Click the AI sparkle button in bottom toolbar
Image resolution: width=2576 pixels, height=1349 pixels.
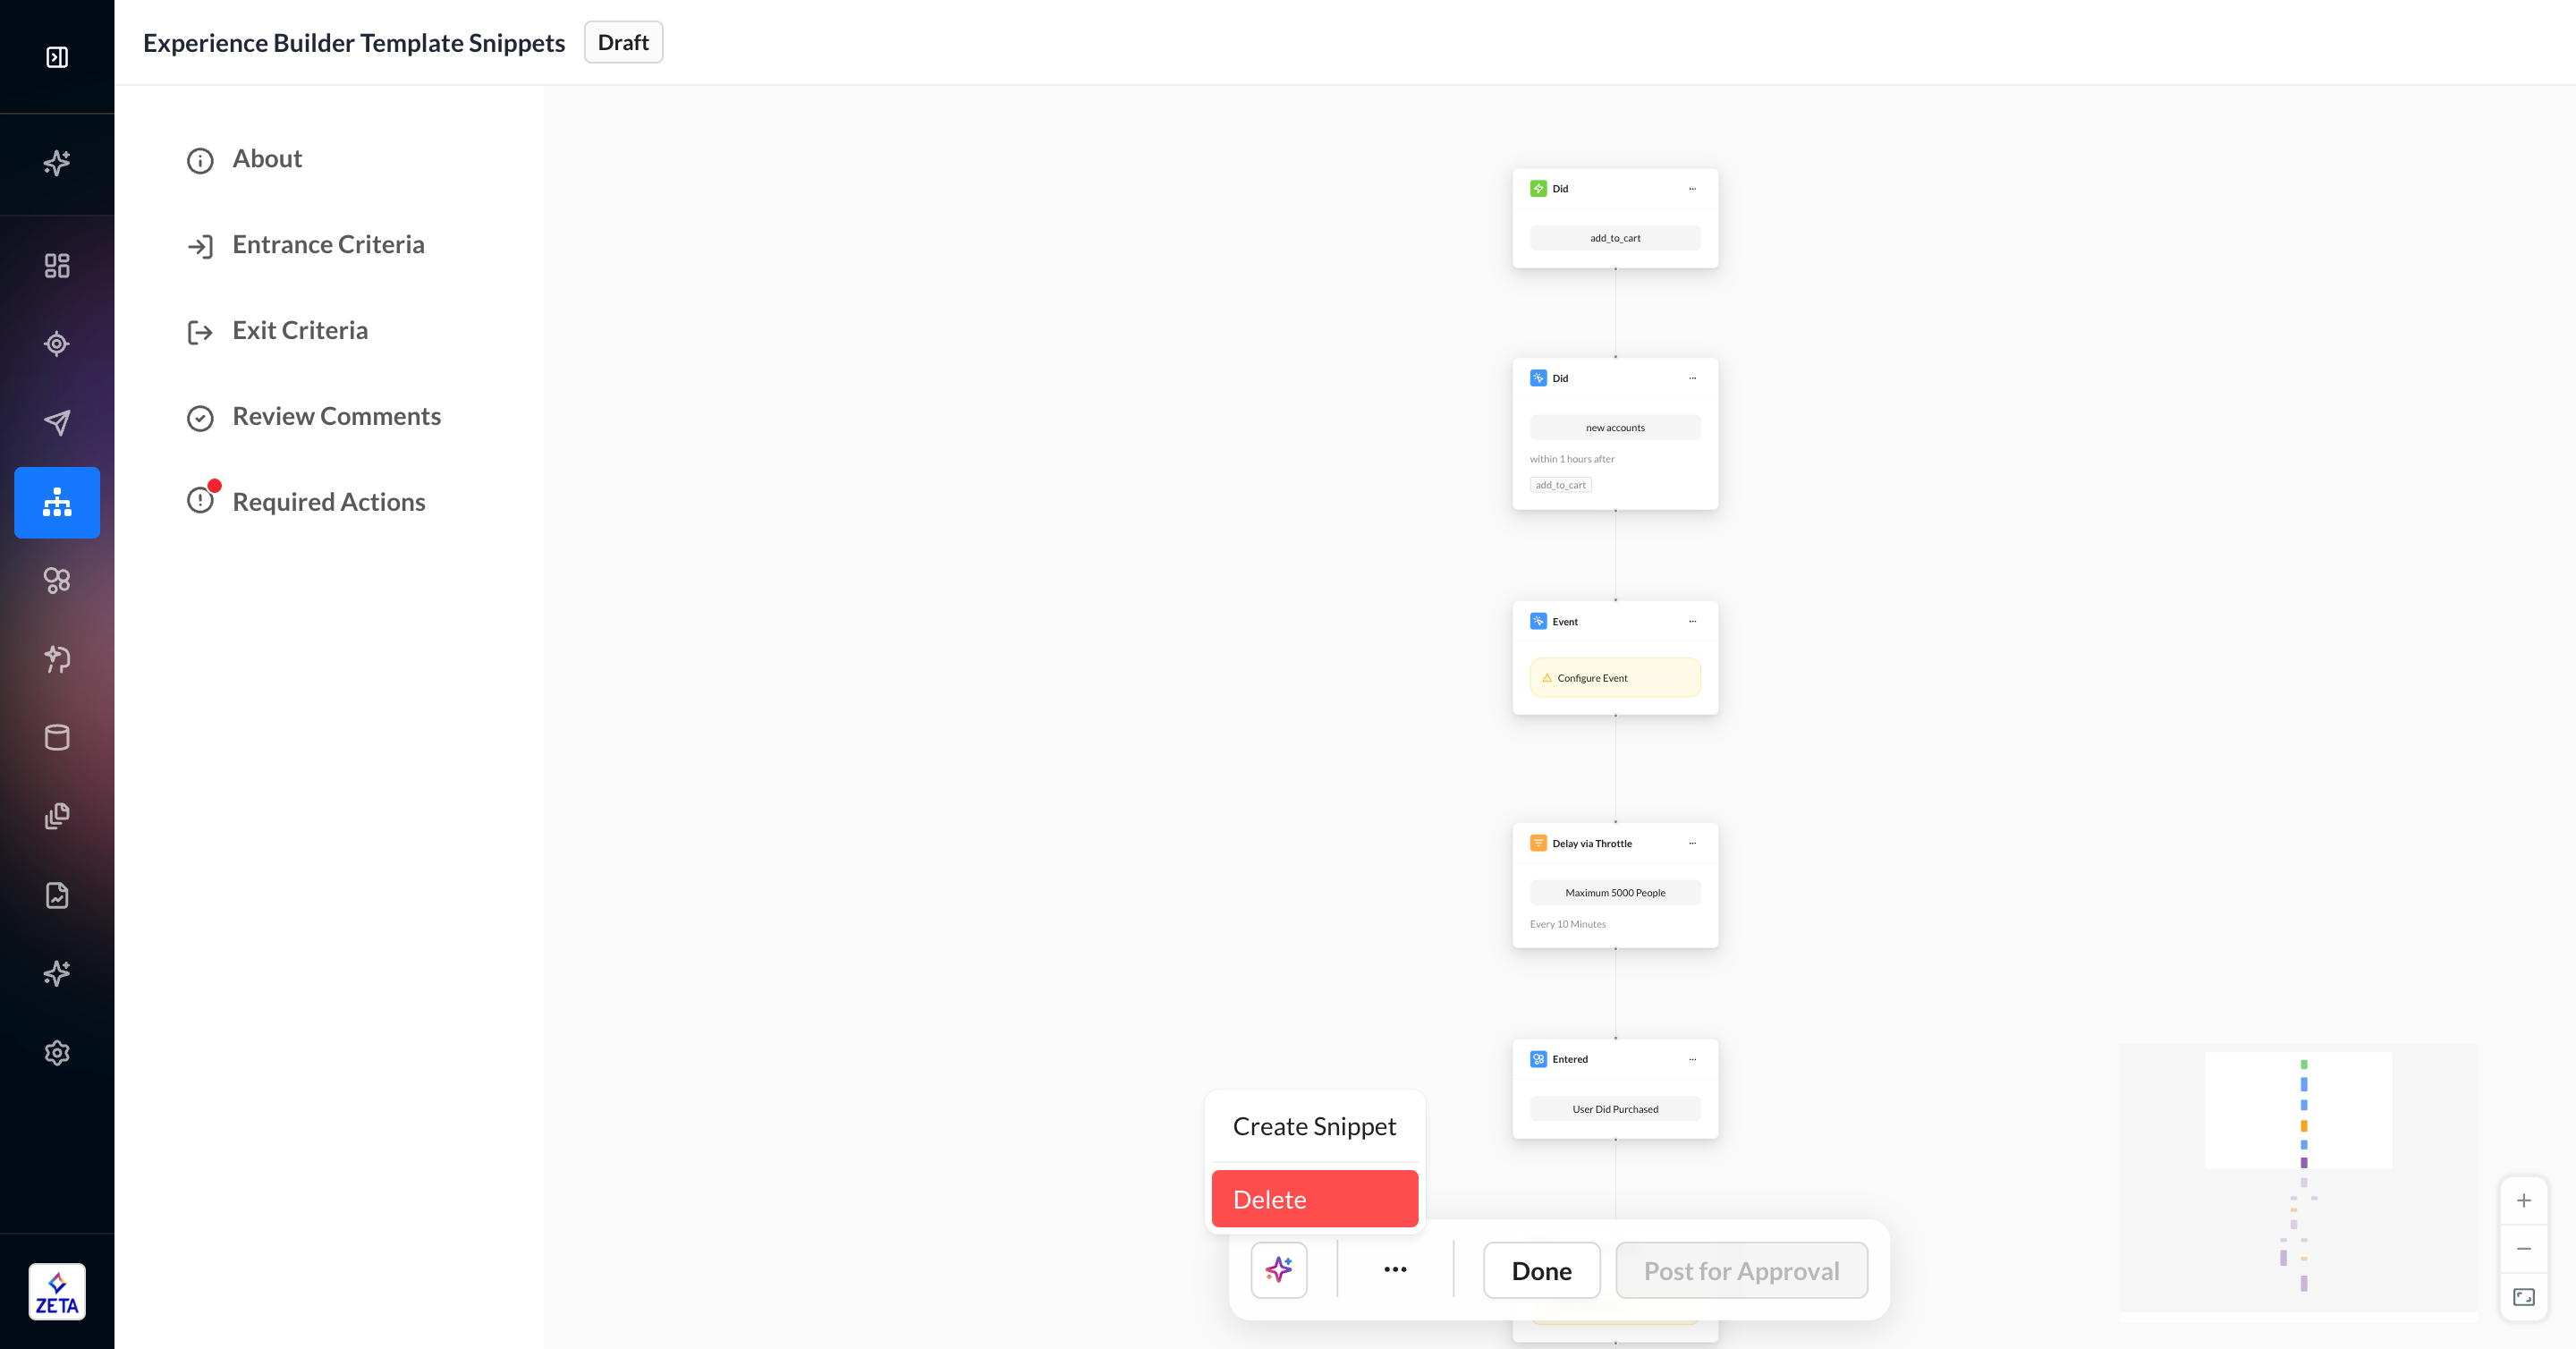pos(1279,1270)
